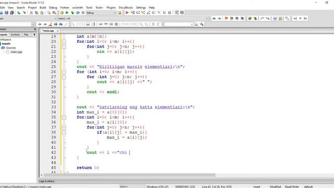Image resolution: width=334 pixels, height=188 pixels.
Task: Switch to the Symbols tab
Action: (x=15, y=34)
